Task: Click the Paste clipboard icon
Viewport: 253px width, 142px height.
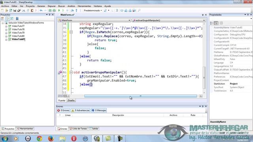Action: 32,11
